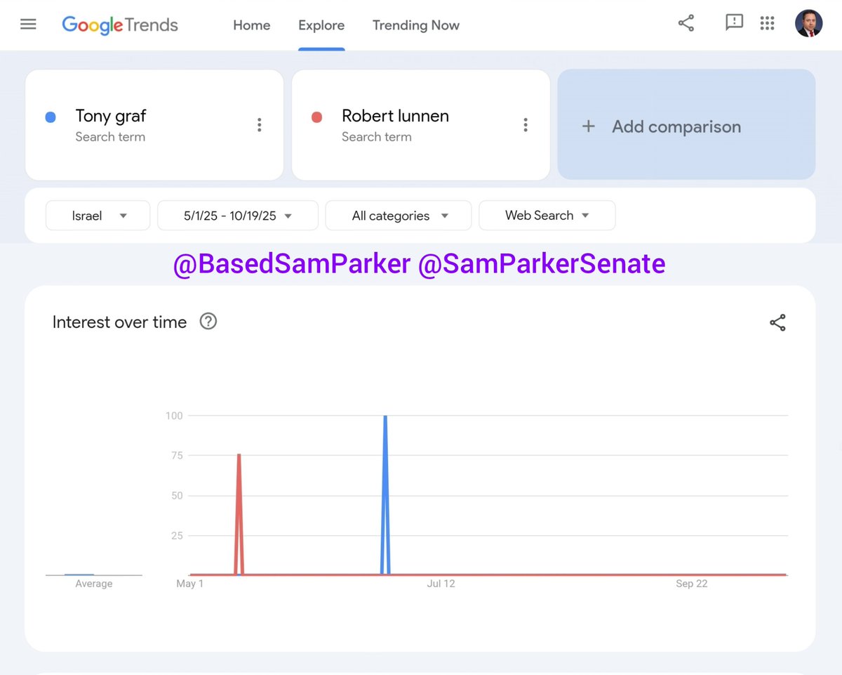This screenshot has width=842, height=675.
Task: Open the 5/1/25 - 10/19/25 date range dropdown
Action: tap(238, 216)
